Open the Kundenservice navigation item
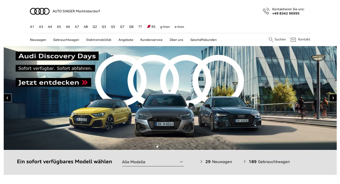 tap(151, 40)
